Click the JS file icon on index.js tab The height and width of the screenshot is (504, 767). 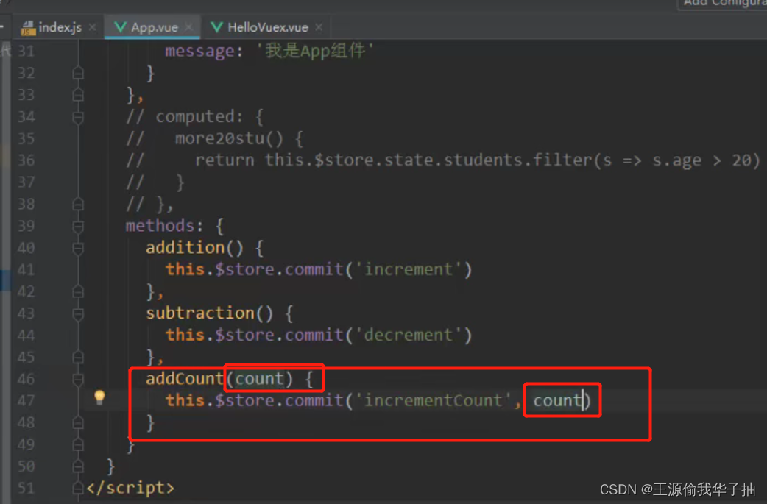pyautogui.click(x=29, y=28)
